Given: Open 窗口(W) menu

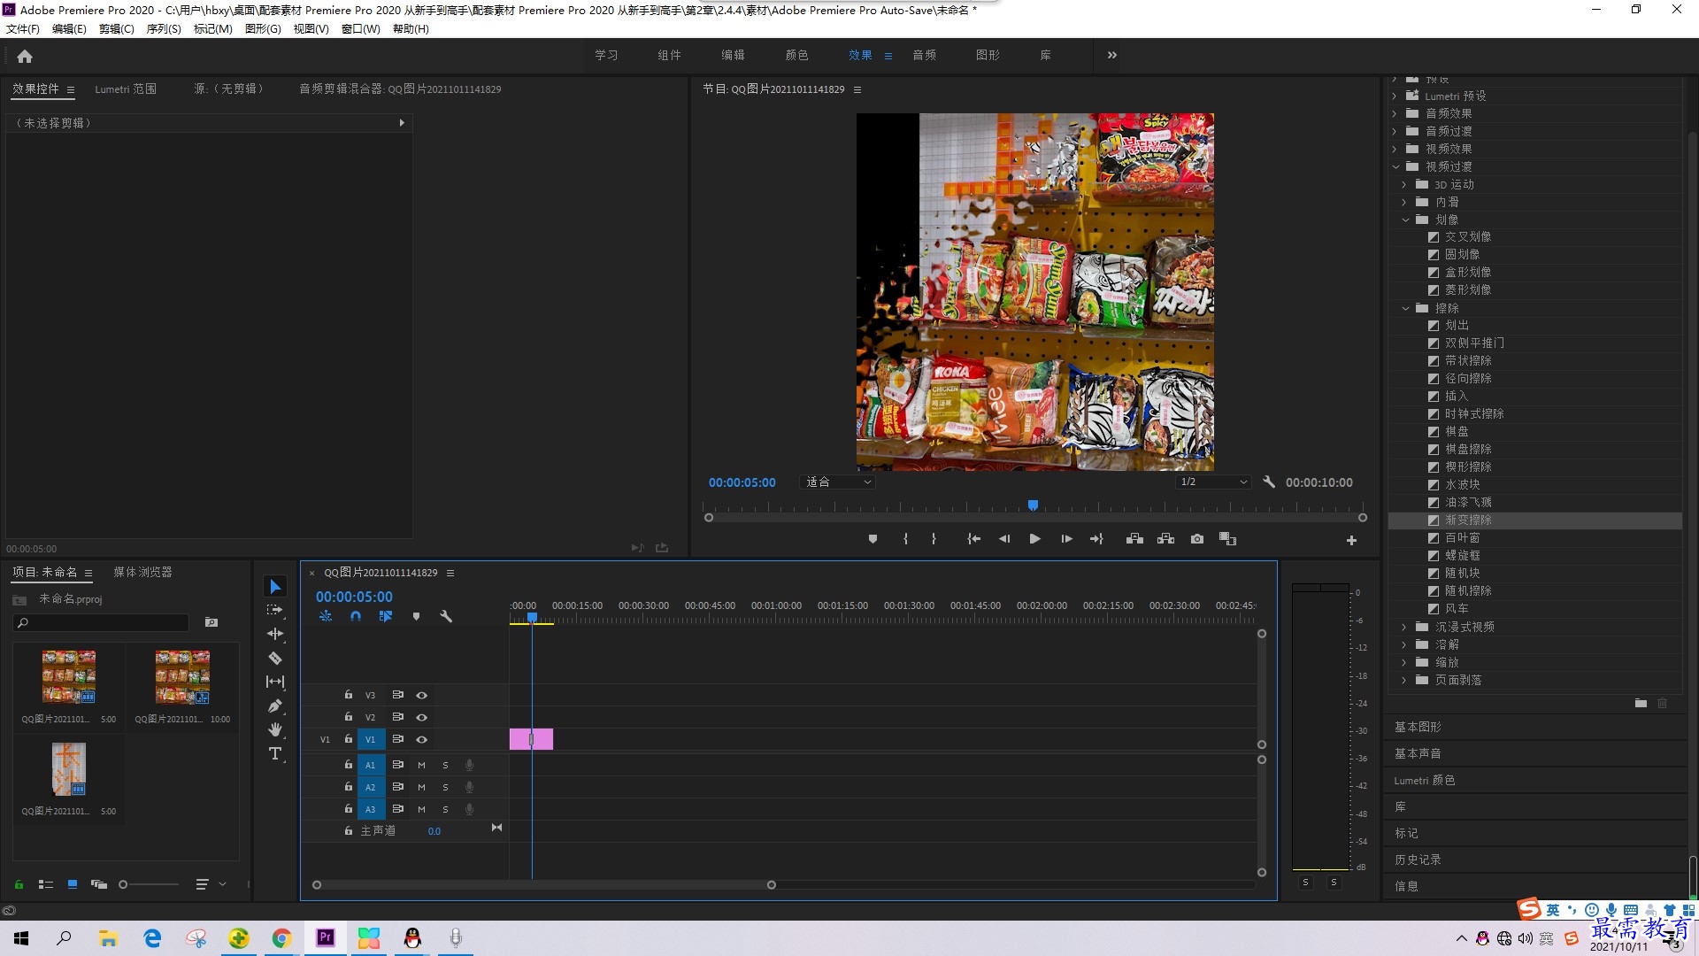Looking at the screenshot, I should pos(361,28).
